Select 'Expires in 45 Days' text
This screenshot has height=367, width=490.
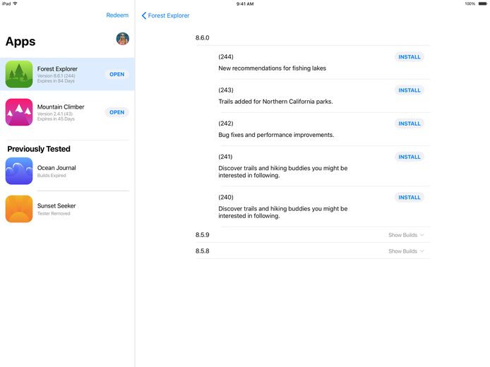pyautogui.click(x=56, y=119)
